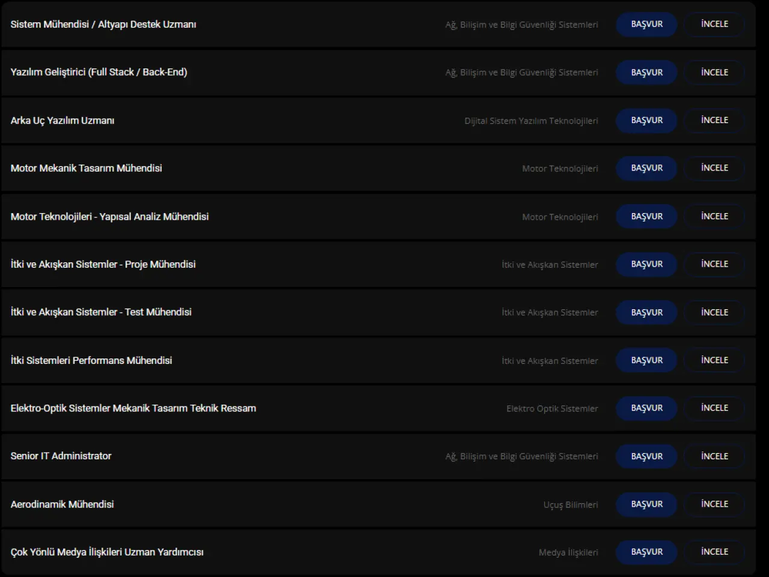Apply for Elektro-Optik Sistemler Mekanik Tasarım Teknik Ressam
Screen dimensions: 769x577
646,408
